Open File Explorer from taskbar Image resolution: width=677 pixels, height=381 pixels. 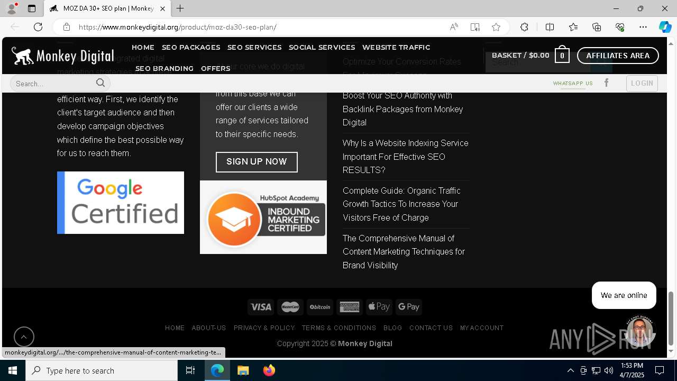[243, 370]
